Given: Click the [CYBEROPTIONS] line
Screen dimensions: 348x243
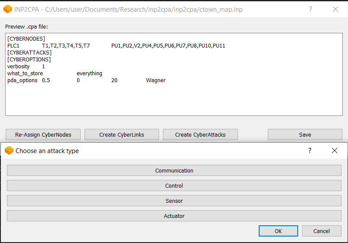Looking at the screenshot, I should (29, 59).
